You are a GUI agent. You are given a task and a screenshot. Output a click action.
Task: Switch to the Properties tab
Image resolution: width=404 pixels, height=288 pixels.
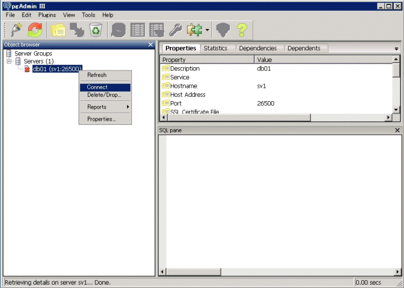tap(181, 48)
